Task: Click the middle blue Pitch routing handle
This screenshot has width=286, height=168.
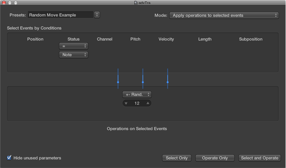Action: click(x=143, y=82)
